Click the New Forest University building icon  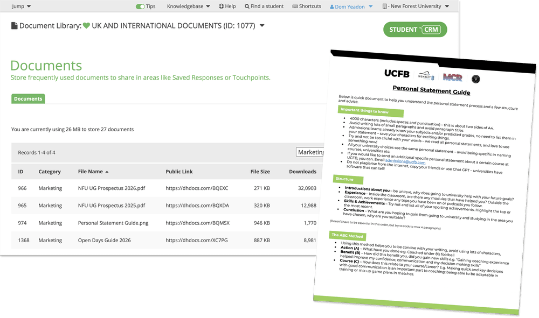(x=385, y=6)
